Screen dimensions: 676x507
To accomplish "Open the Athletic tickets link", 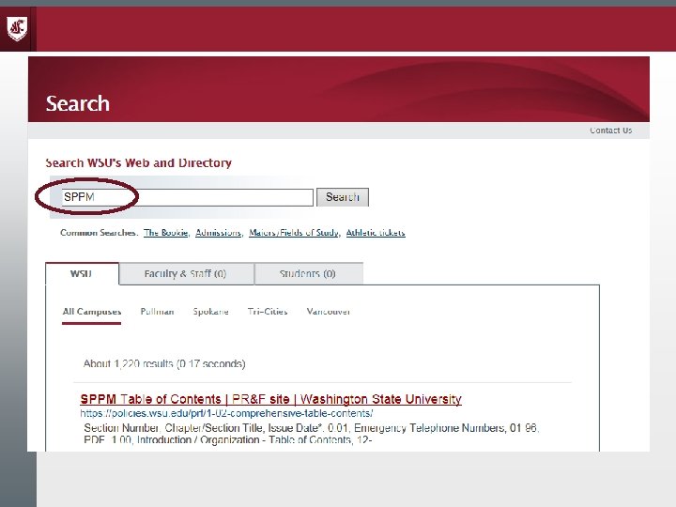I will pos(376,233).
